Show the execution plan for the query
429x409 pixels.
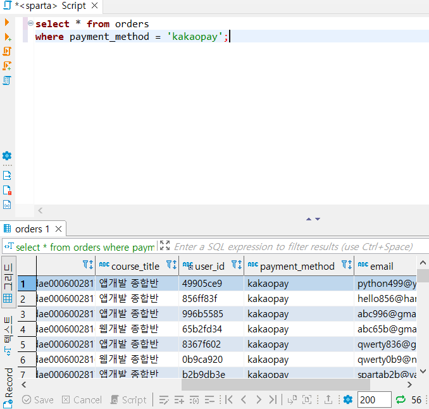click(x=7, y=80)
